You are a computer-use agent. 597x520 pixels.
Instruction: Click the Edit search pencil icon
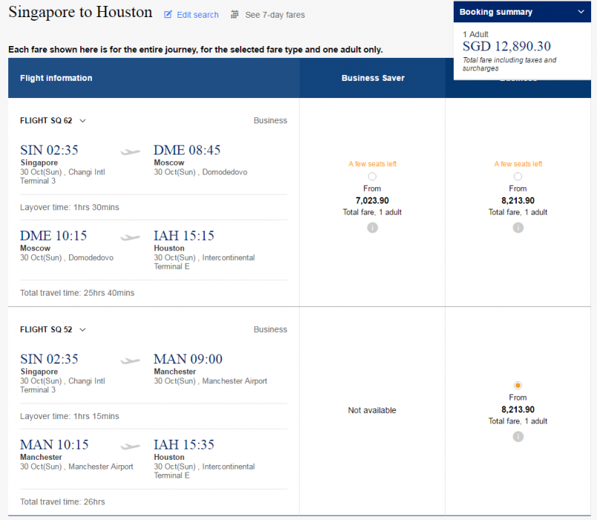168,15
